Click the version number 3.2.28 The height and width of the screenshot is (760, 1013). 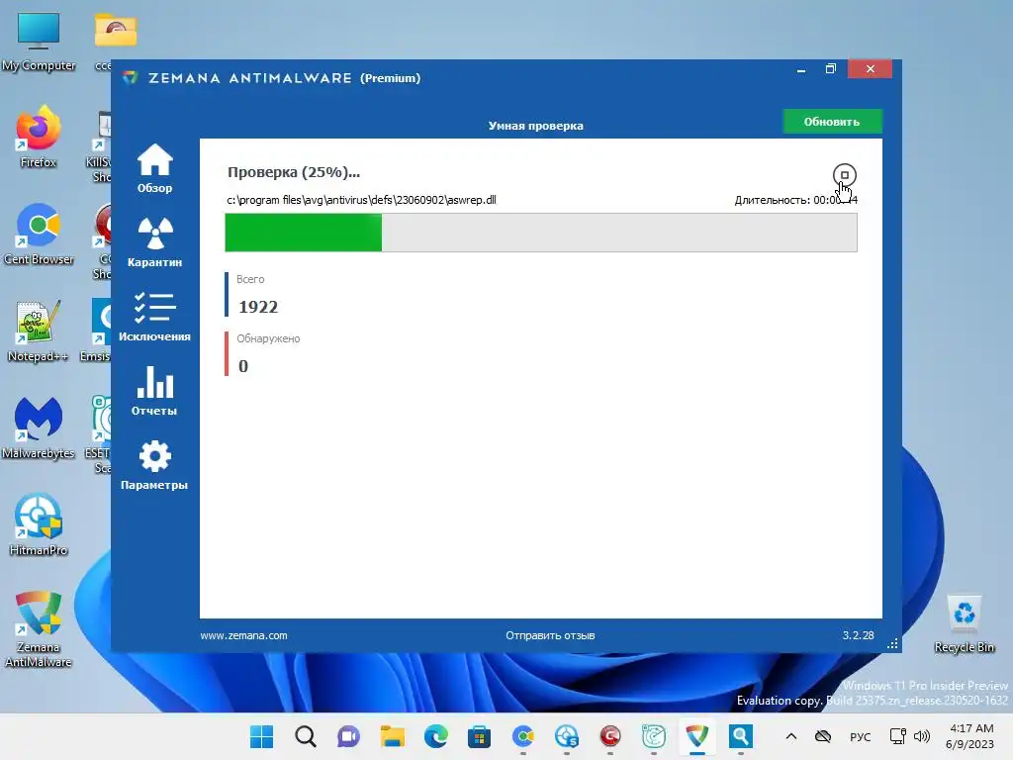(858, 635)
